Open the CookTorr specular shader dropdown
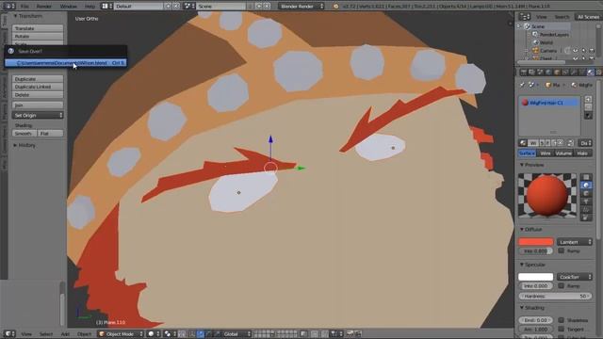The image size is (603, 339). coord(575,277)
